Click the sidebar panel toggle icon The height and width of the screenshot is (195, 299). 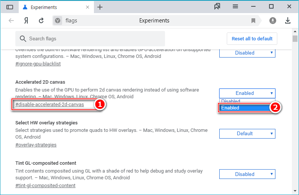click(10, 7)
